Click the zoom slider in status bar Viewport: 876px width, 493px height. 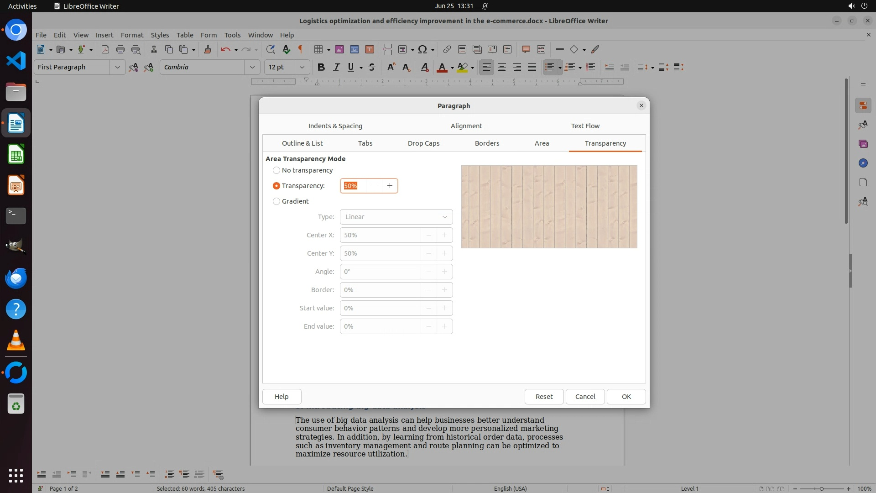click(x=821, y=488)
